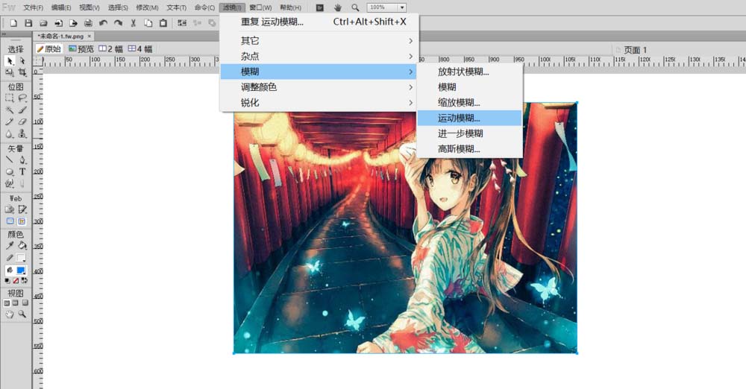Click Copy toolbar icon

[x=148, y=23]
